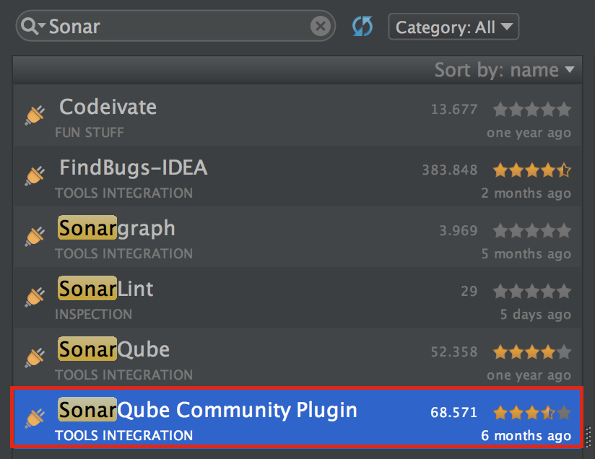Select the SonarQube Community Plugin name
This screenshot has height=459, width=595.
pos(207,411)
